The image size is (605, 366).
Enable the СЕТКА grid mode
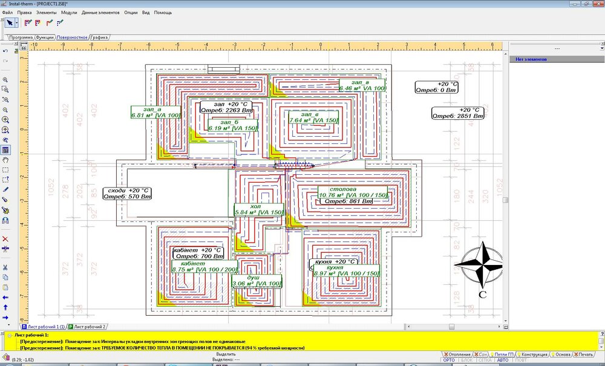pyautogui.click(x=485, y=360)
